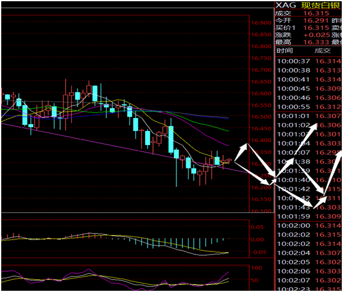343x292 pixels.
Task: Click the 16.800 price axis label
Action: tap(261, 46)
